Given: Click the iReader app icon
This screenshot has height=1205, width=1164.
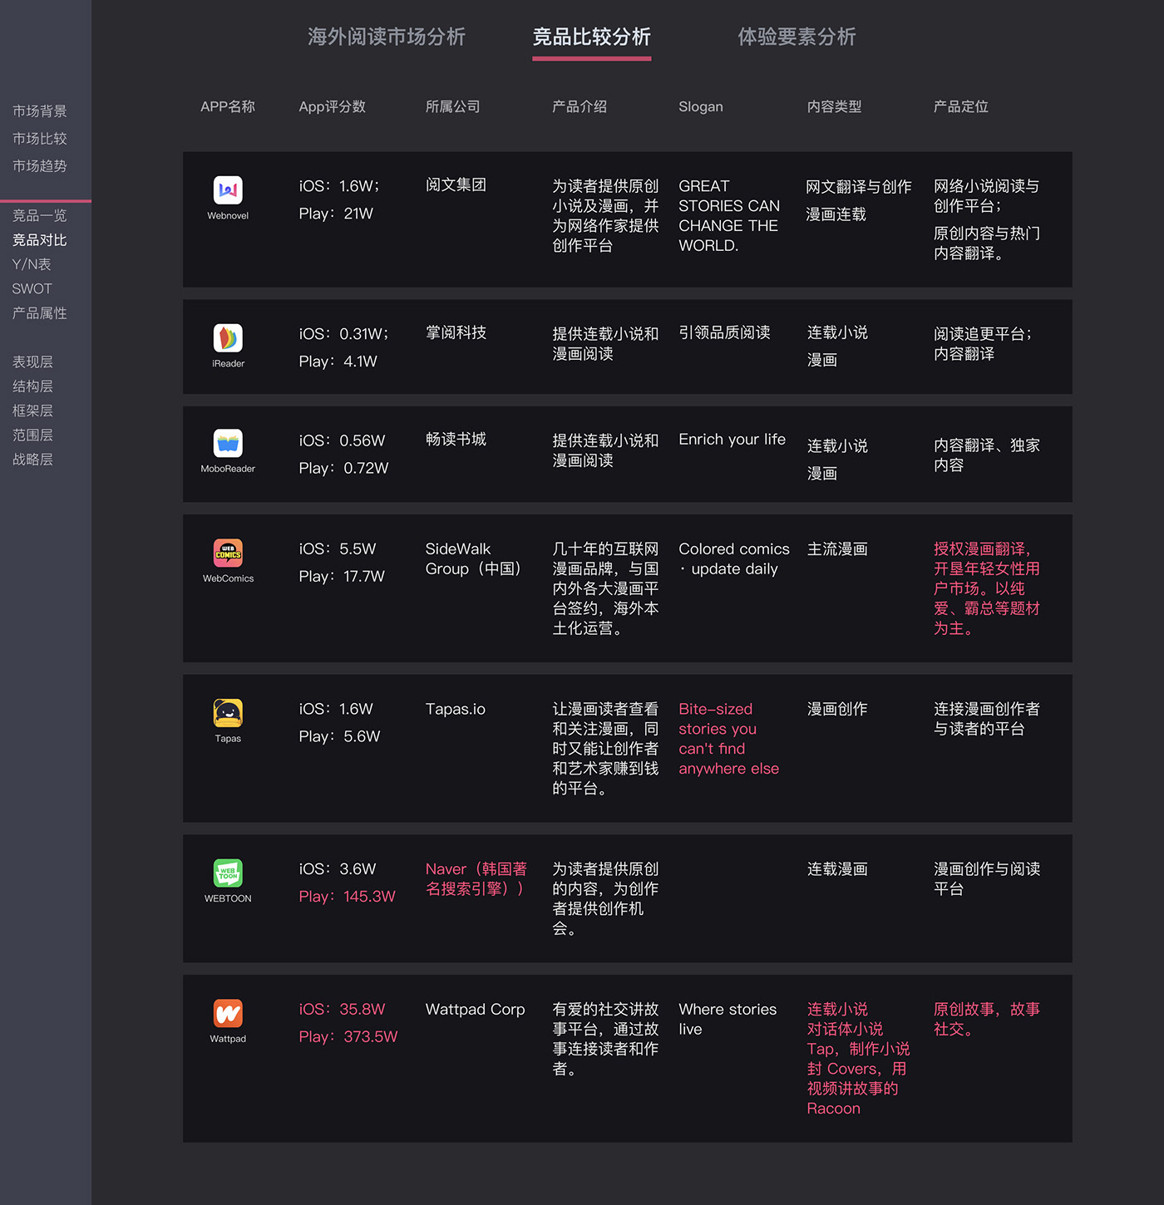Looking at the screenshot, I should tap(228, 338).
